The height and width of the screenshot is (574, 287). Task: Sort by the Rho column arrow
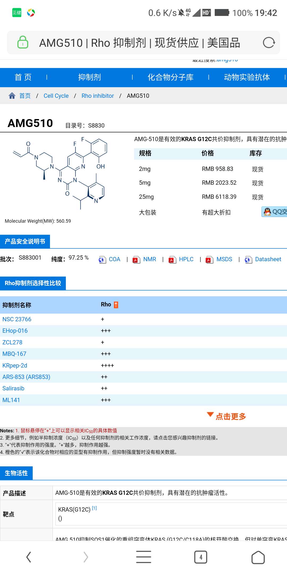coord(116,305)
